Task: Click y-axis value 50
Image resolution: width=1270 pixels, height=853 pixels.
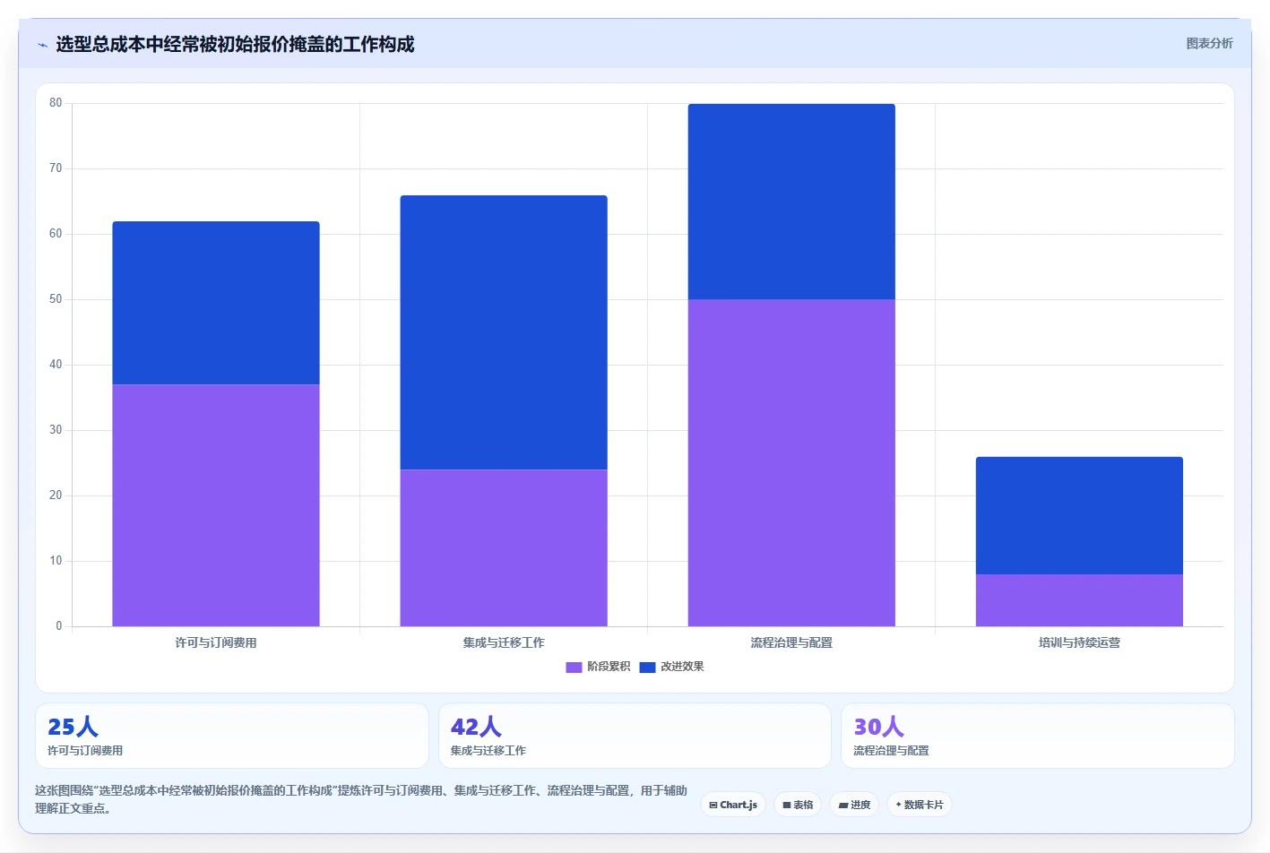Action: coord(56,299)
